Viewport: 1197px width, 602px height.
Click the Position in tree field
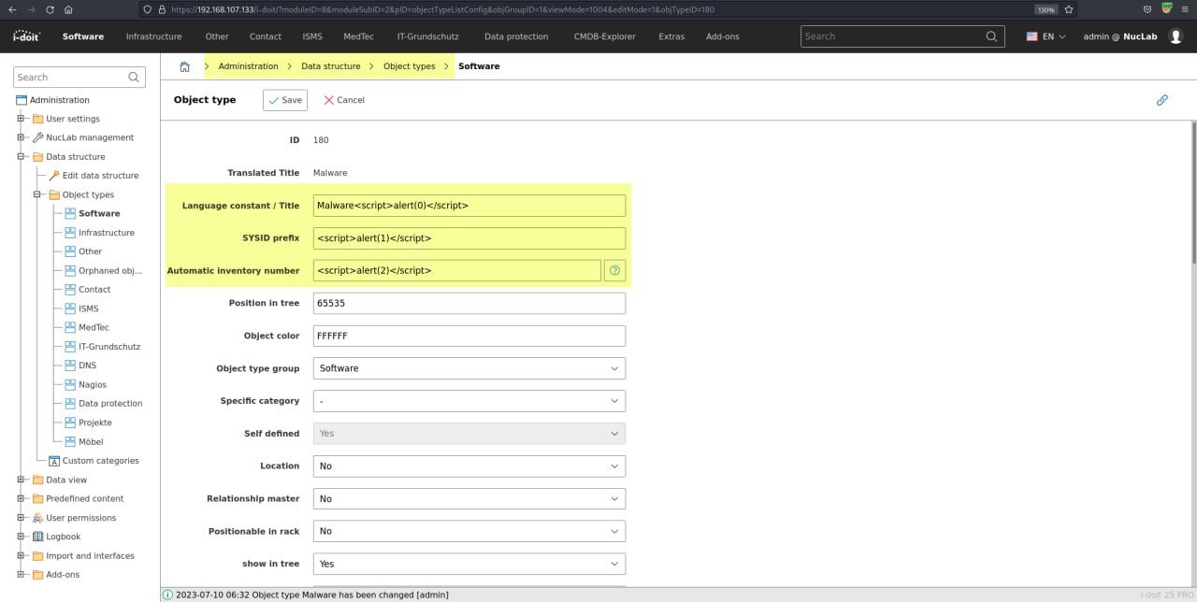tap(469, 303)
